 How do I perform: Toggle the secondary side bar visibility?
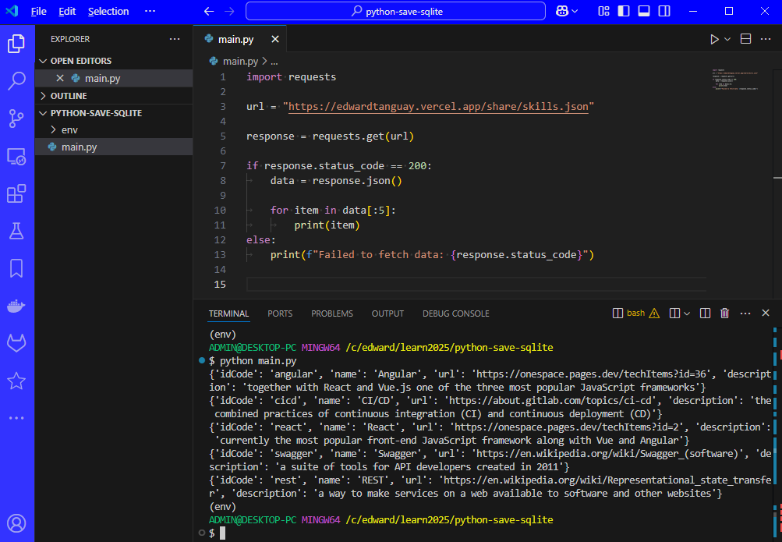[x=663, y=12]
